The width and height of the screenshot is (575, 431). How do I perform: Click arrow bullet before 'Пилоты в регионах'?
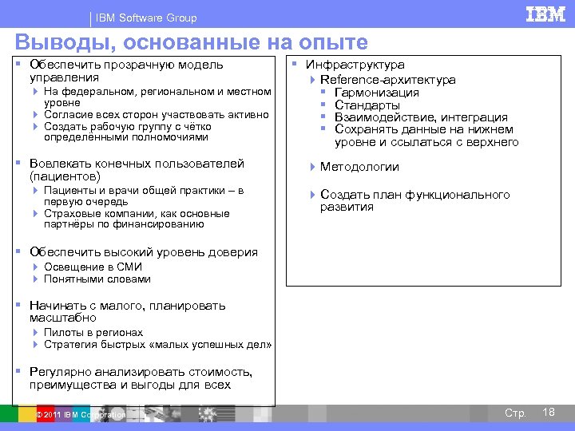tap(36, 332)
